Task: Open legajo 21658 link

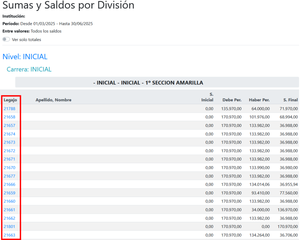Action: pyautogui.click(x=9, y=117)
